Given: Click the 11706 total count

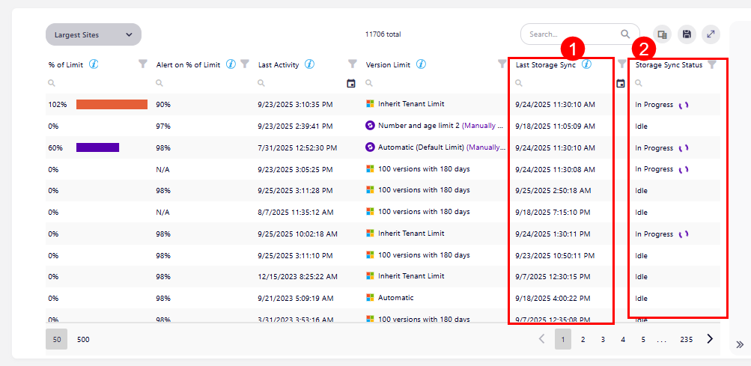Looking at the screenshot, I should pos(383,34).
